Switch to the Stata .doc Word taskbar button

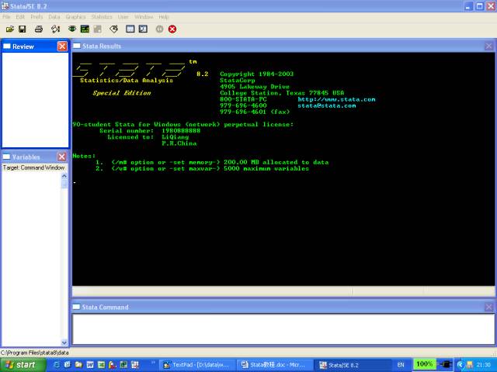274,365
